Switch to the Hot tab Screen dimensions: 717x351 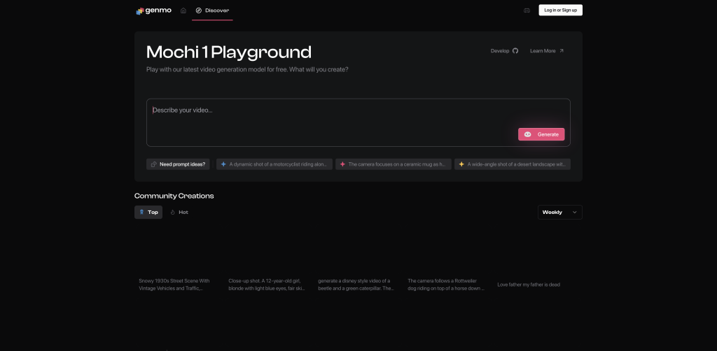(x=179, y=213)
